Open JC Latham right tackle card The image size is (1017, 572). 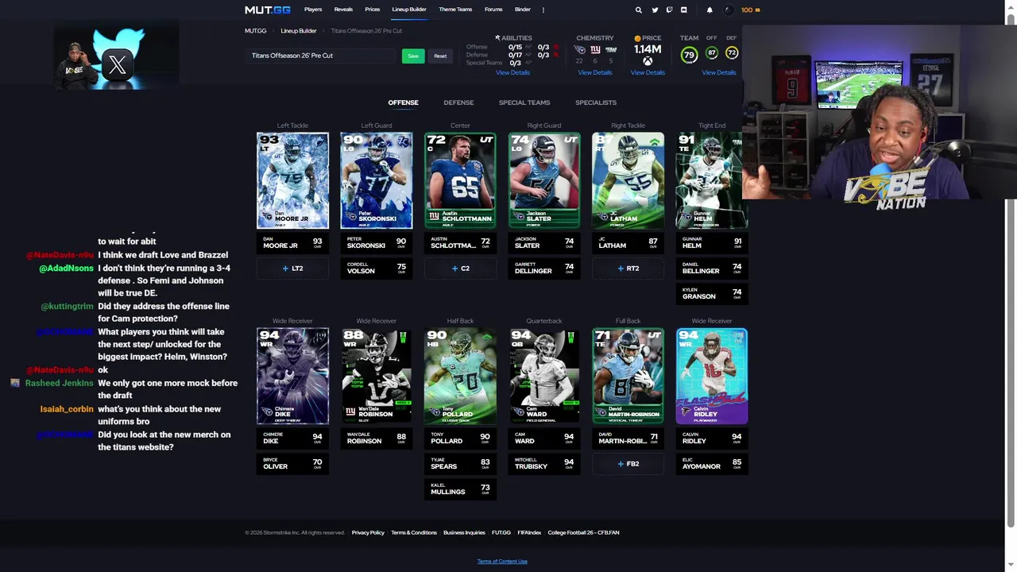[x=628, y=180]
